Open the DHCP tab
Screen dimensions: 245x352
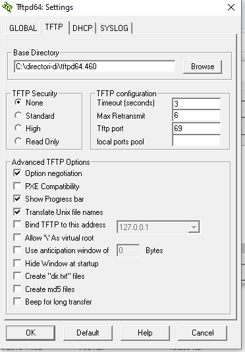[x=82, y=28]
